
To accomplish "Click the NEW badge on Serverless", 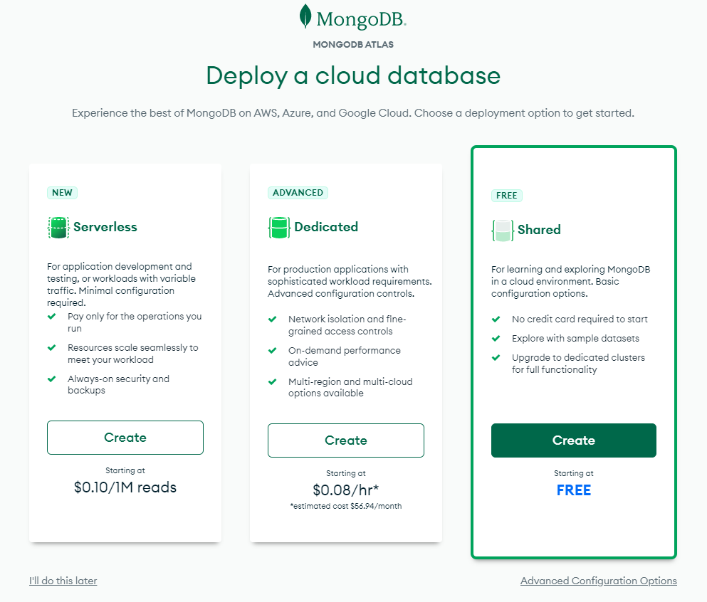I will (62, 192).
